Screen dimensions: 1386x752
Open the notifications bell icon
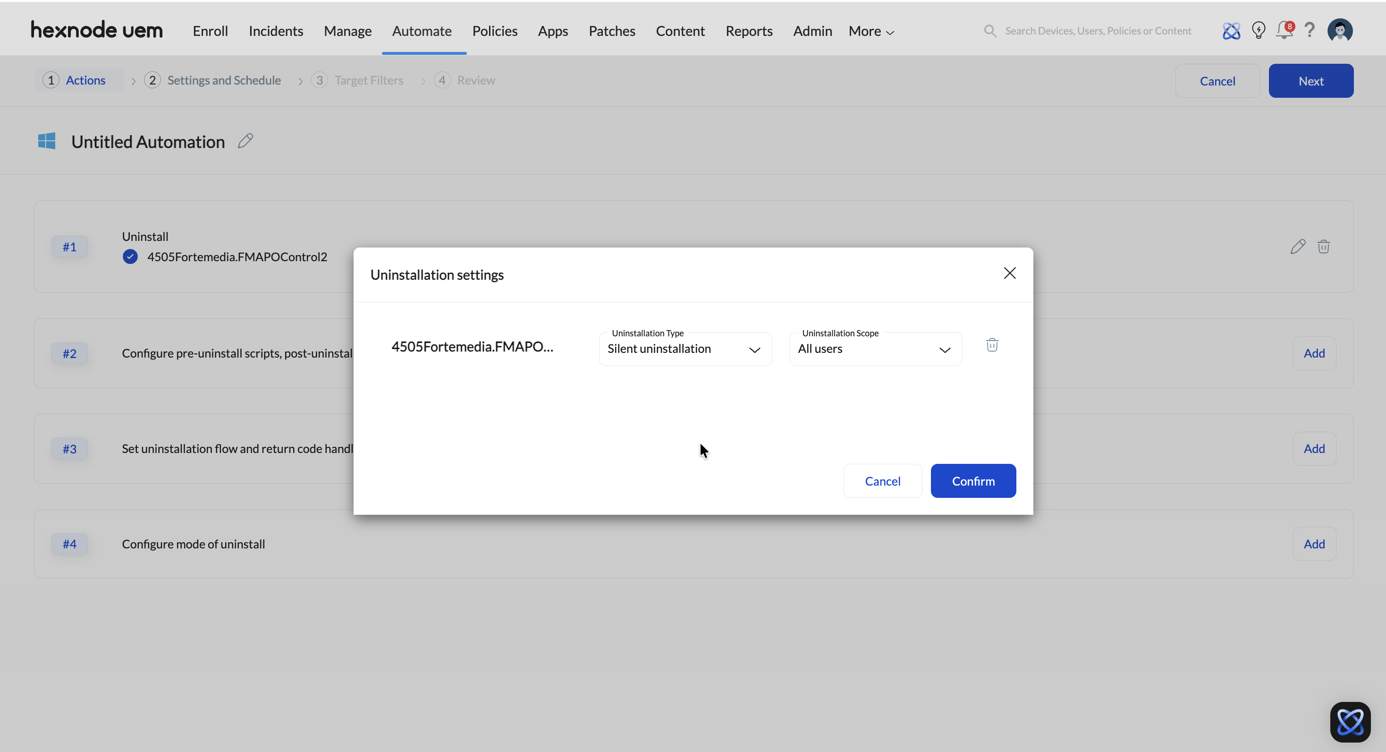(x=1284, y=31)
